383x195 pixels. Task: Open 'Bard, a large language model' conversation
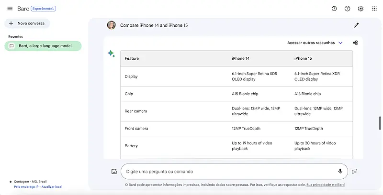(x=43, y=46)
